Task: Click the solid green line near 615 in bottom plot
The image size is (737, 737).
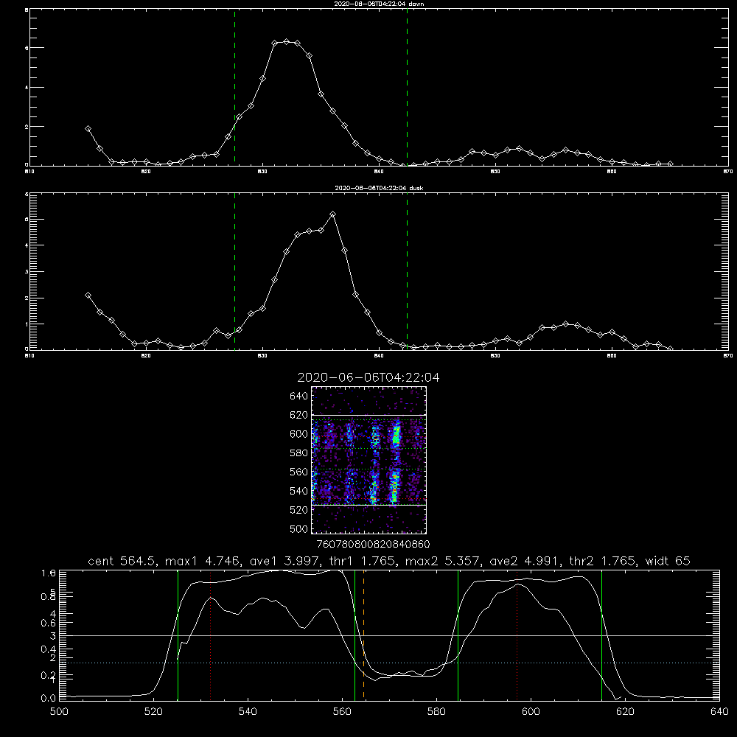Action: click(x=601, y=635)
